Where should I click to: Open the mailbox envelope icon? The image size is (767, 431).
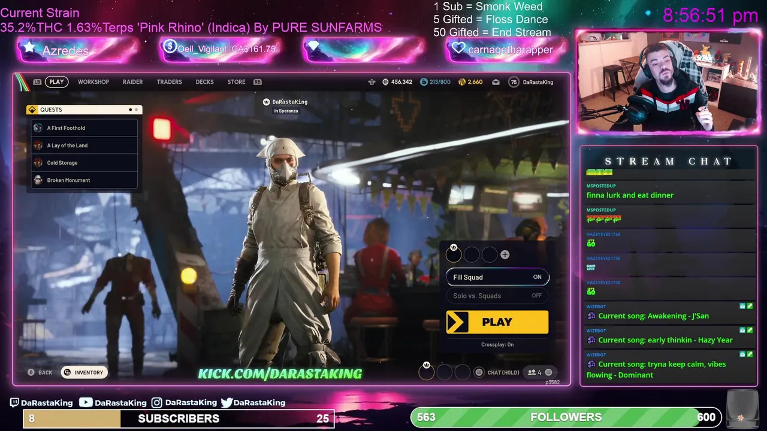tap(496, 82)
